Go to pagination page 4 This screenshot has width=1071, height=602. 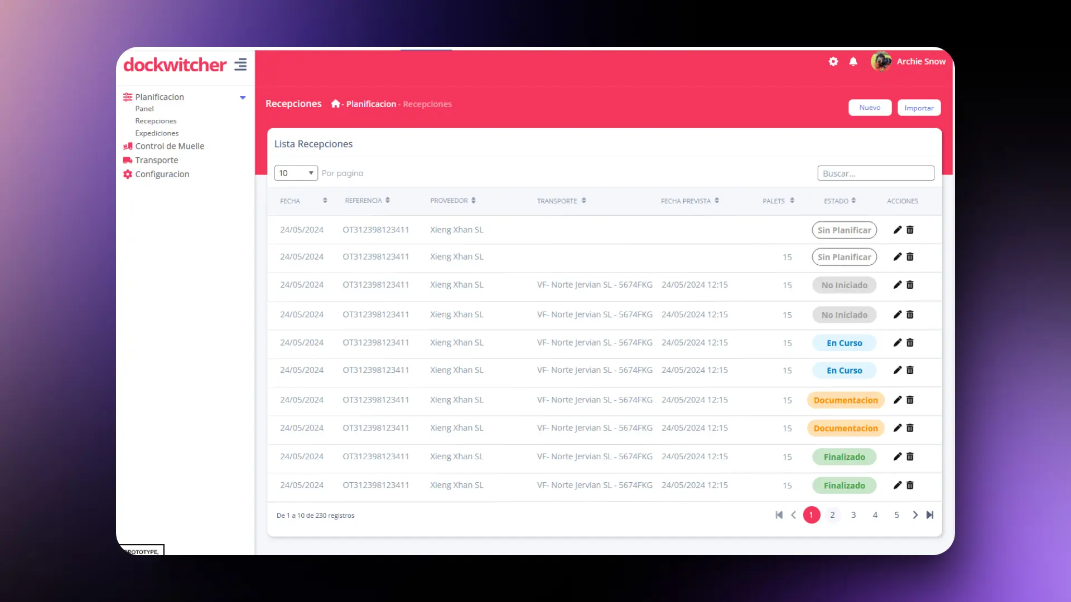pos(875,515)
